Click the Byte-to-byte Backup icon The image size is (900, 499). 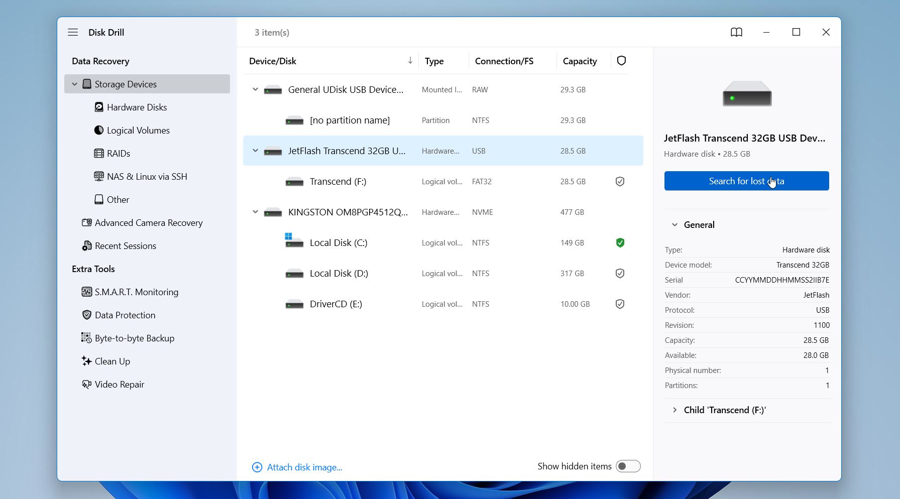click(87, 338)
